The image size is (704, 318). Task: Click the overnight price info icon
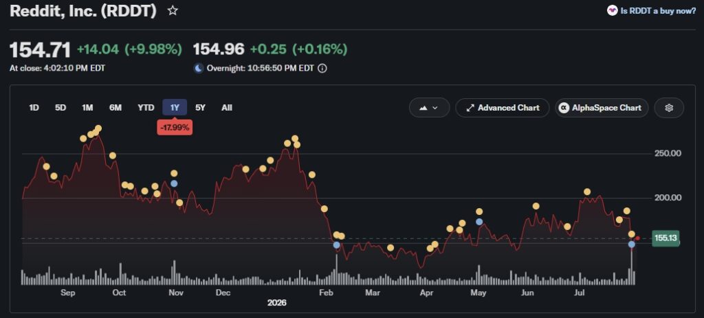click(x=322, y=69)
